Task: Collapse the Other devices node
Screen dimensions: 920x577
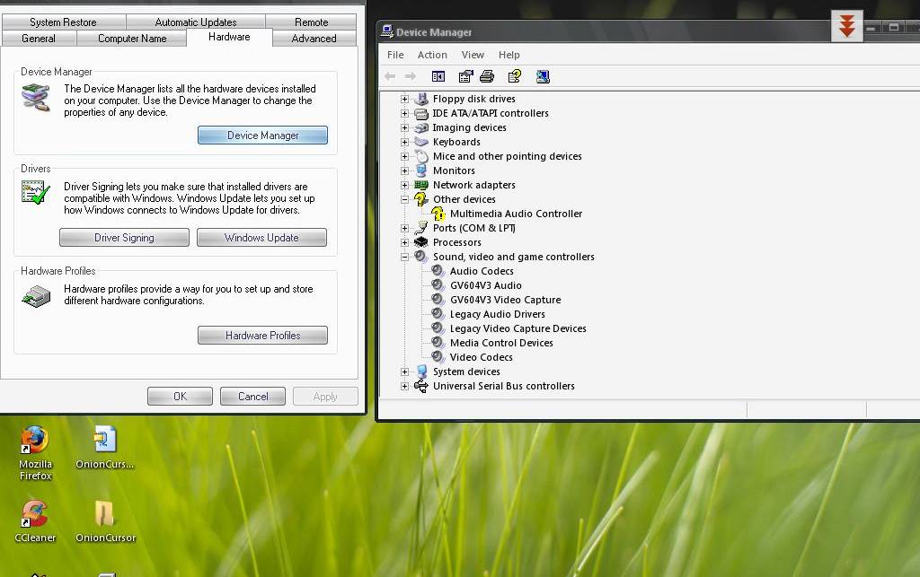Action: 405,199
